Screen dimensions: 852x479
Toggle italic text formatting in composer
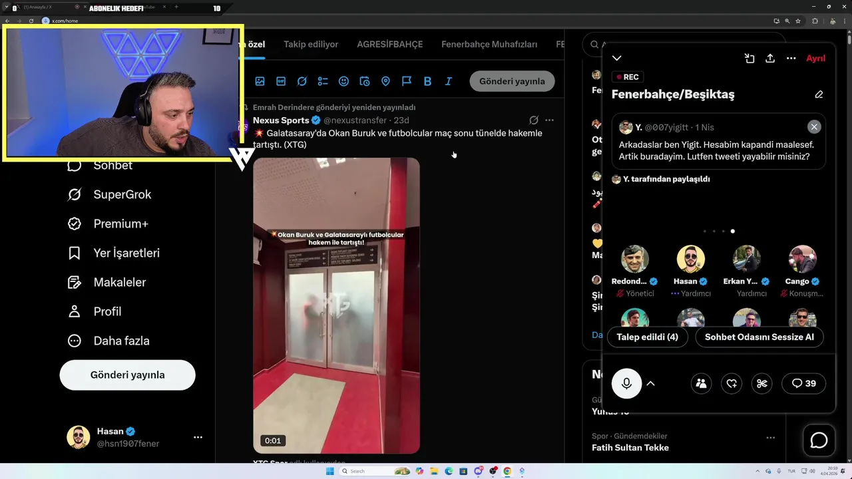tap(449, 81)
